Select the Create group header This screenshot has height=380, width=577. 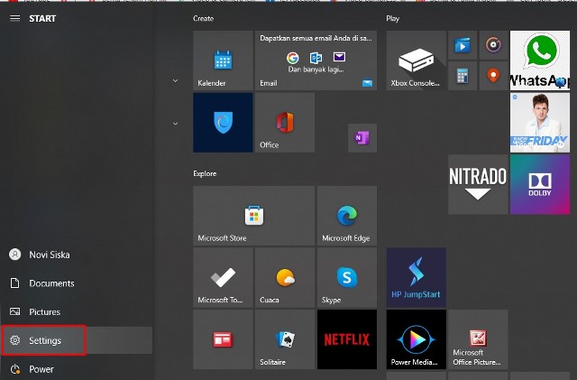click(203, 18)
